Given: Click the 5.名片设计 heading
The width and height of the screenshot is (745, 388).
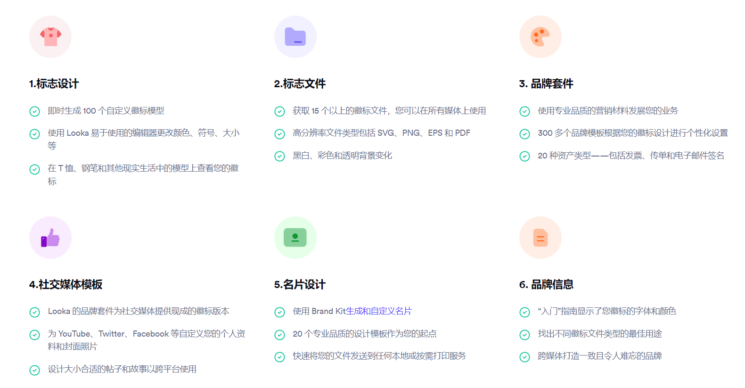Looking at the screenshot, I should point(300,285).
